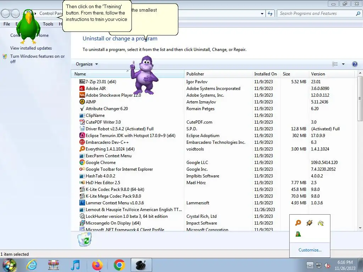
Task: Click the muted volume tray icon
Action: pyautogui.click(x=327, y=265)
